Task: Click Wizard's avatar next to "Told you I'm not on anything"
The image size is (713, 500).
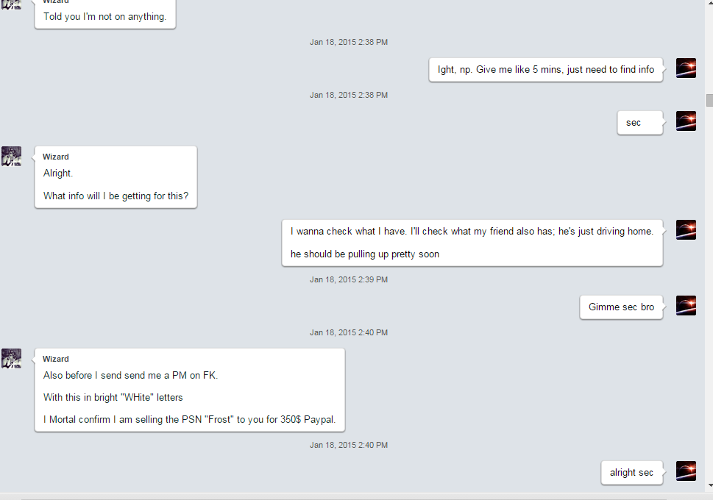Action: pos(11,4)
